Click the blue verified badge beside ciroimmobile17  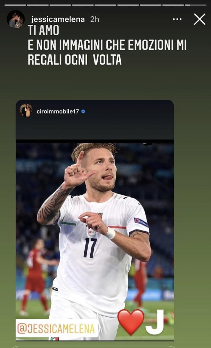(83, 111)
